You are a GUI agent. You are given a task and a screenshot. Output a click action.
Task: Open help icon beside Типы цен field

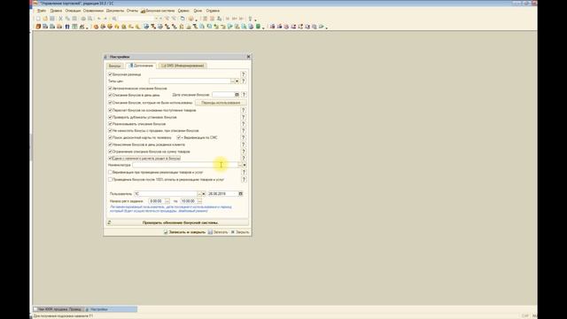[x=244, y=81]
